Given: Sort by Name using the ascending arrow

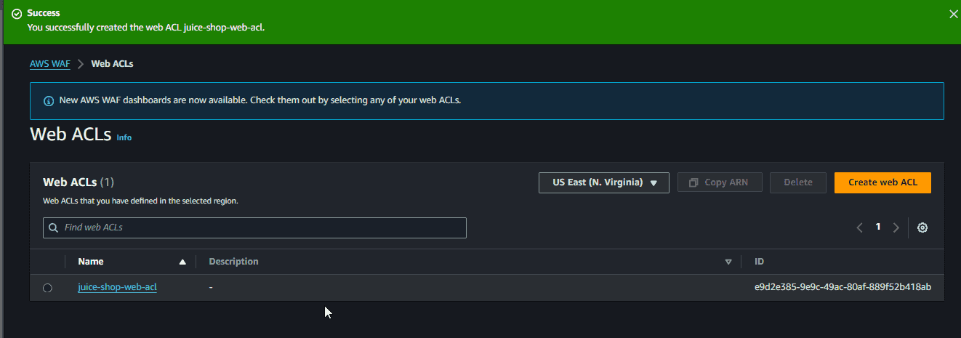Looking at the screenshot, I should (x=182, y=262).
